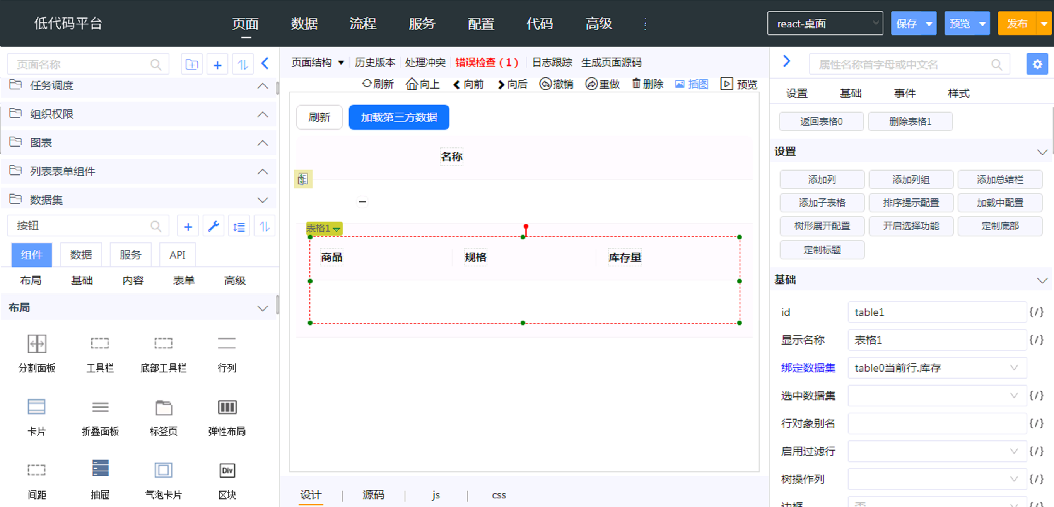Open the 保存 dropdown arrow
The width and height of the screenshot is (1054, 507).
929,24
